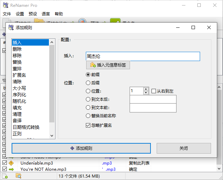Click the folder search icon in status bar
This screenshot has width=223, height=180.
(x=18, y=176)
